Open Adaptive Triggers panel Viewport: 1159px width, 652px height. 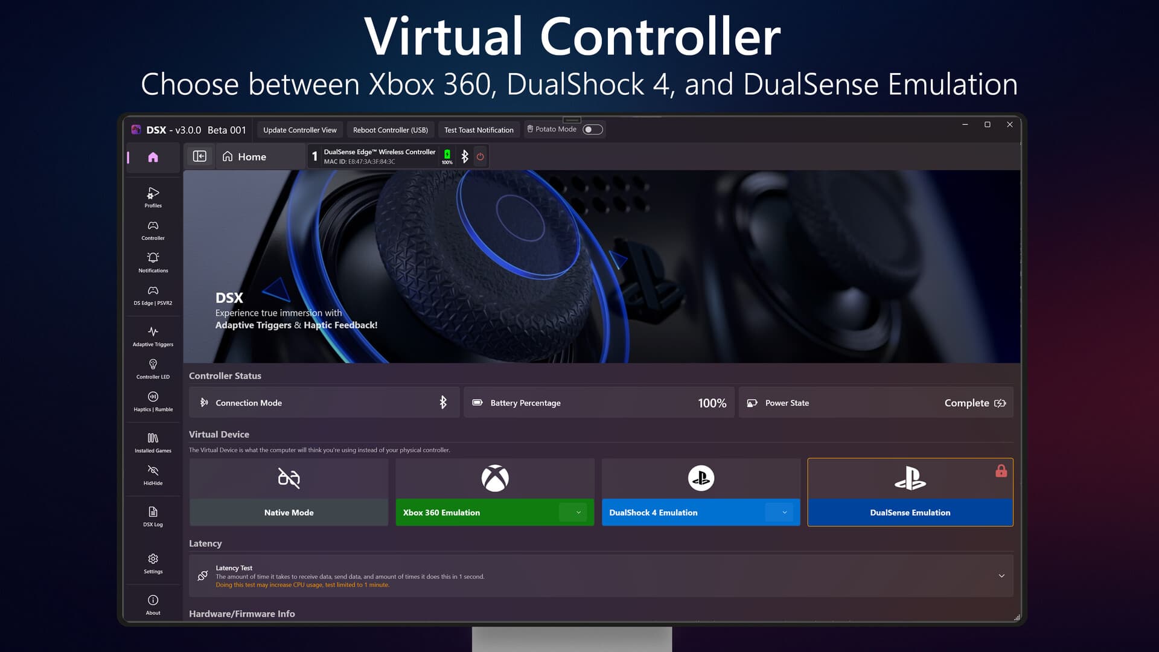pos(153,336)
